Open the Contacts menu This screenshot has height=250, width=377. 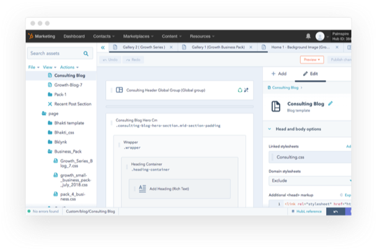[104, 36]
